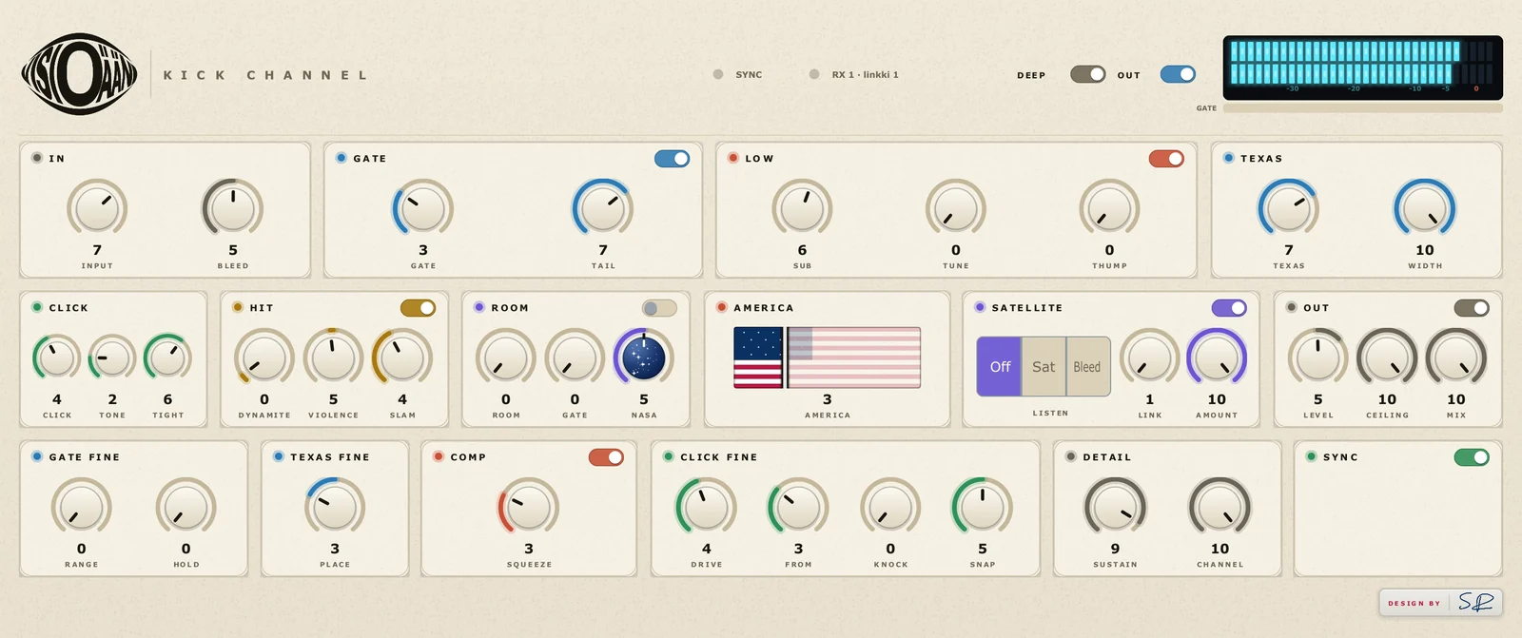Click the DRIVE knob
Image resolution: width=1522 pixels, height=638 pixels.
tap(707, 508)
